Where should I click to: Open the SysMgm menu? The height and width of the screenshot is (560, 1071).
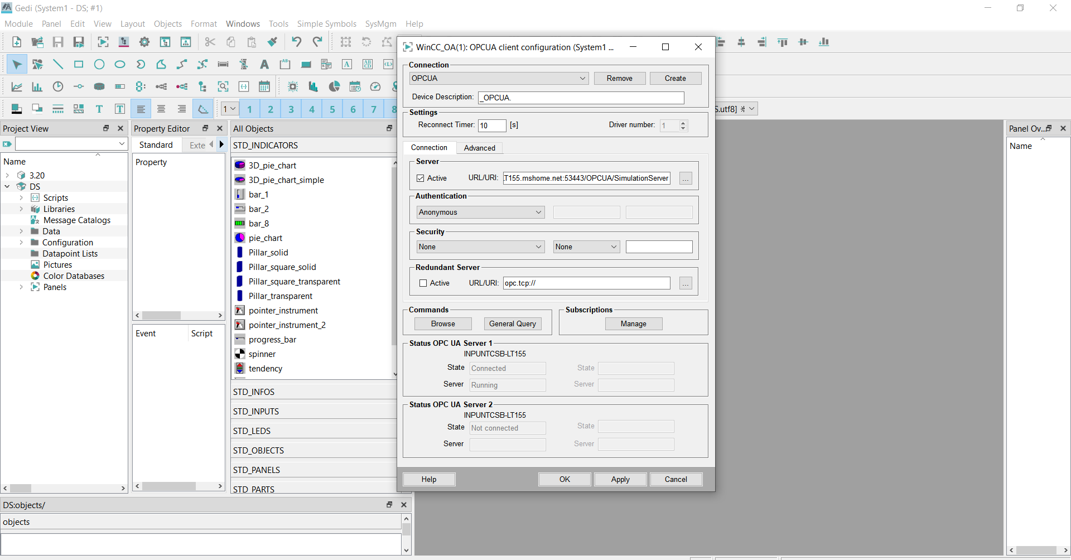coord(380,24)
